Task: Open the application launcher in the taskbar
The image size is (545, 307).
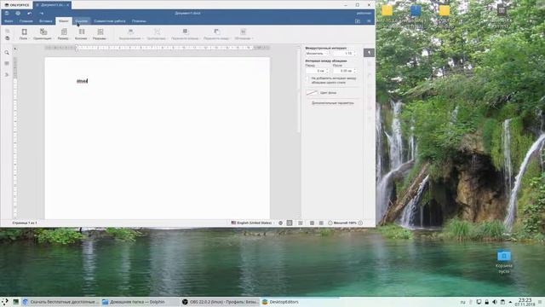Action: [x=5, y=302]
